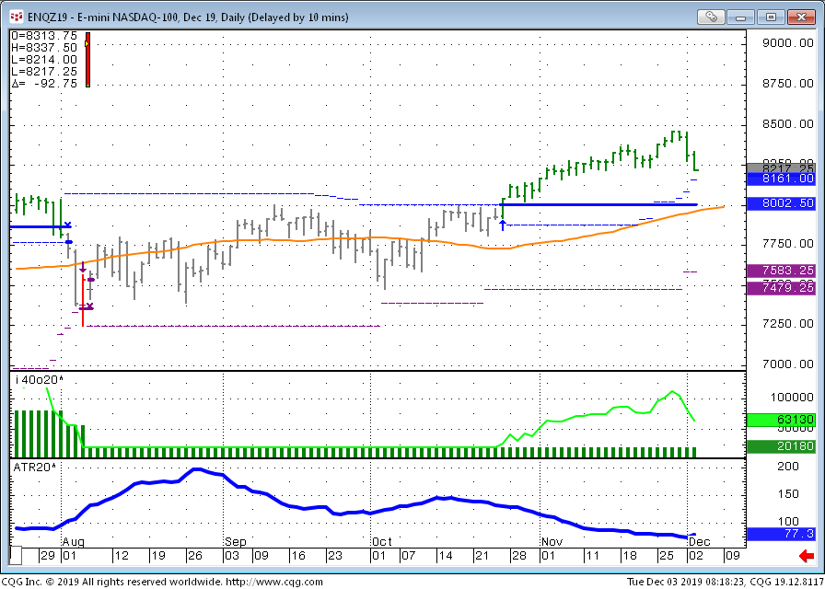Click the 23 date label on time axis
Image resolution: width=825 pixels, height=589 pixels.
coord(334,555)
